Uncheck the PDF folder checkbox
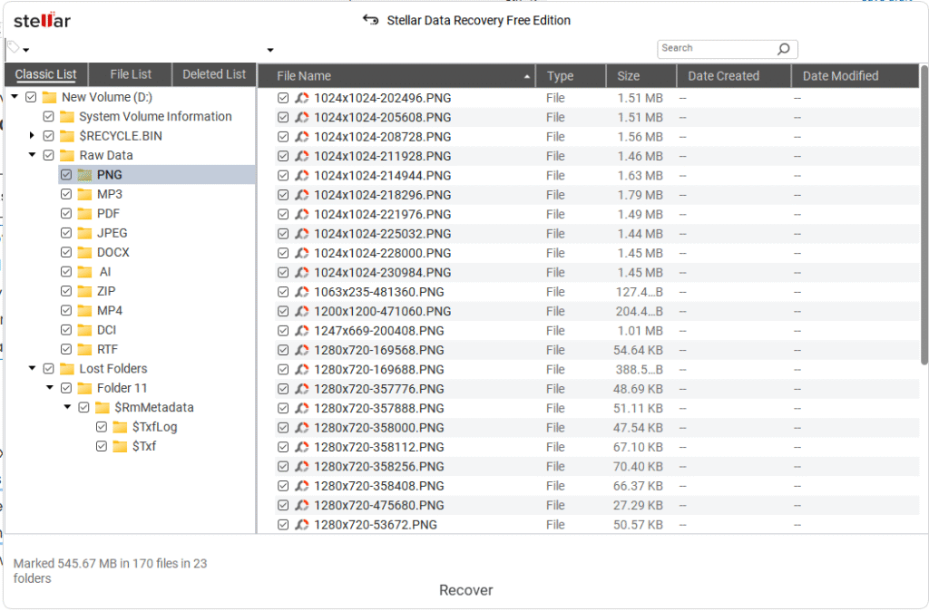The image size is (929, 611). pos(65,213)
